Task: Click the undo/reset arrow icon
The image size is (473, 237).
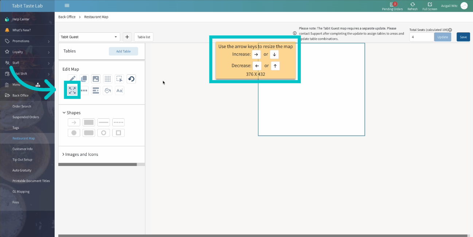Action: point(131,79)
